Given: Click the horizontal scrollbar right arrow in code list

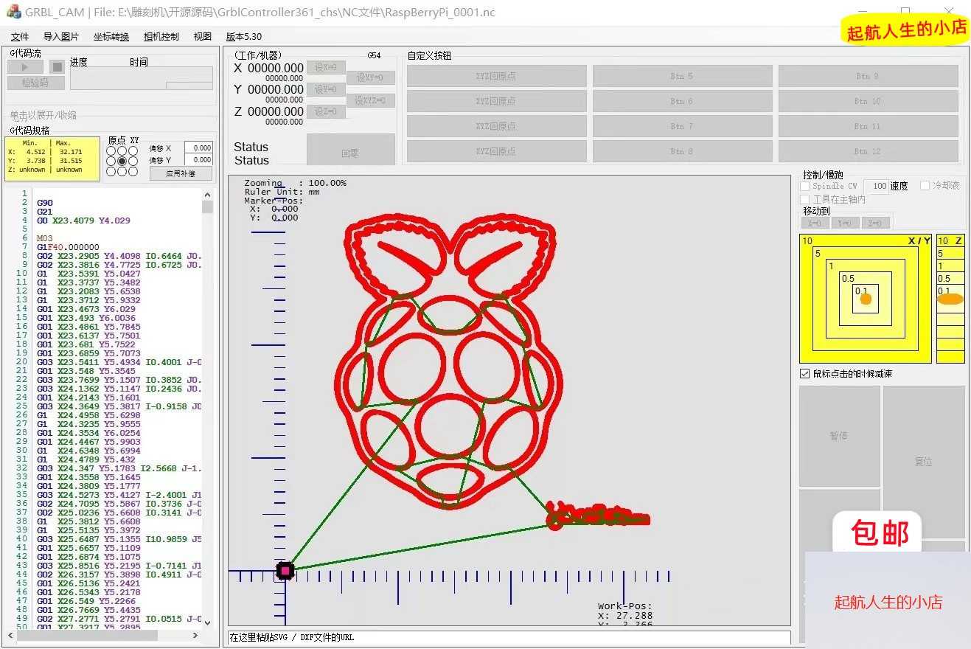Looking at the screenshot, I should tap(195, 635).
